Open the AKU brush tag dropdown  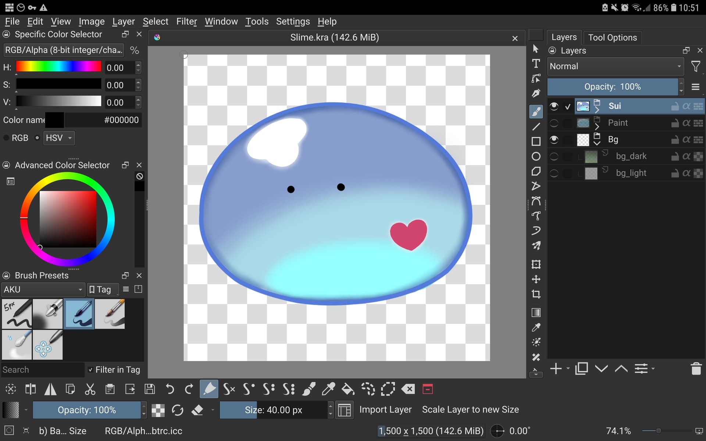[43, 290]
